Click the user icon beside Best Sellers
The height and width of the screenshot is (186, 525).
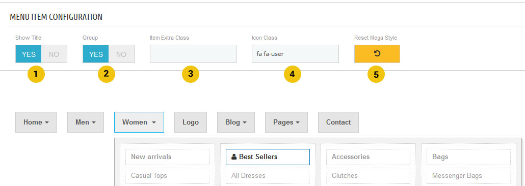(x=234, y=157)
